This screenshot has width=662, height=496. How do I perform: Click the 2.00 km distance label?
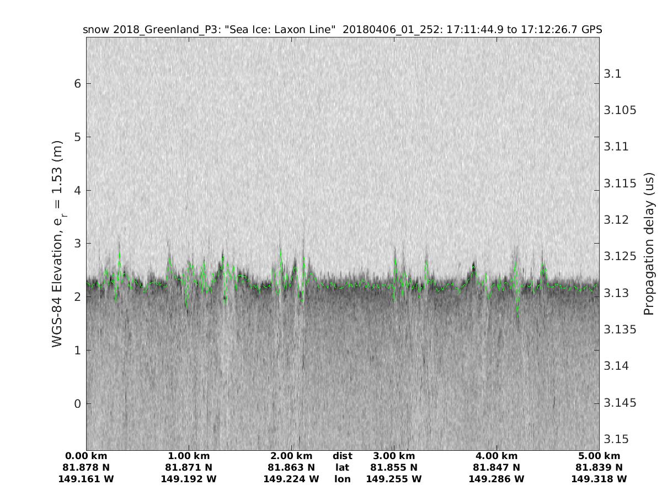[291, 456]
